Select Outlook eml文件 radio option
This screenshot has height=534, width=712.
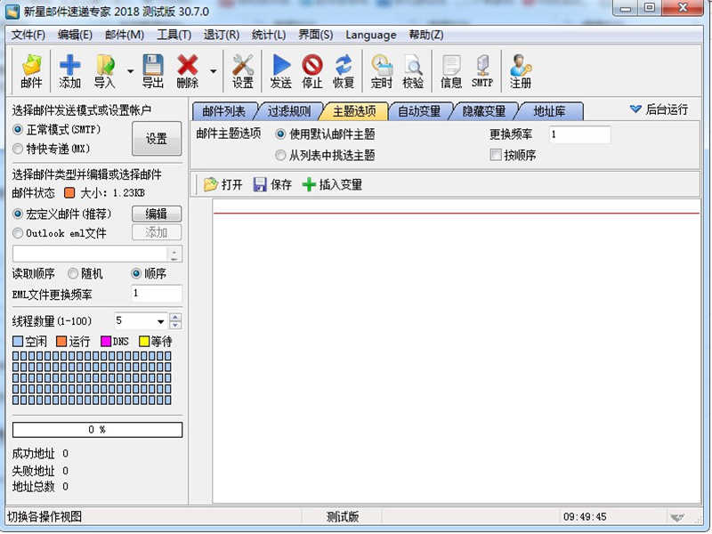coord(18,233)
